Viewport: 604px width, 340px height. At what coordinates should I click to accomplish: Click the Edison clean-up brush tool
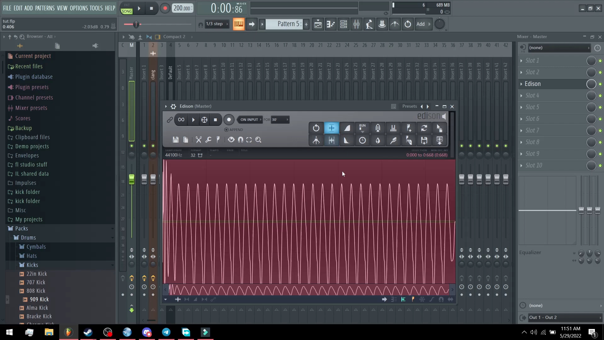[393, 140]
